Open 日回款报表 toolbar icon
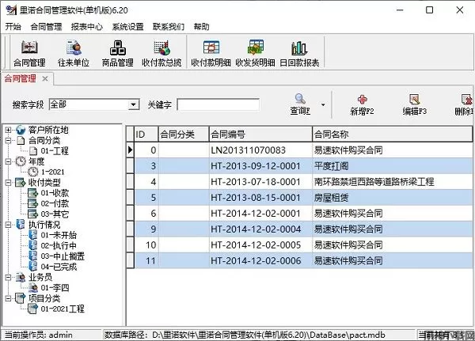The height and width of the screenshot is (341, 475). (x=299, y=47)
